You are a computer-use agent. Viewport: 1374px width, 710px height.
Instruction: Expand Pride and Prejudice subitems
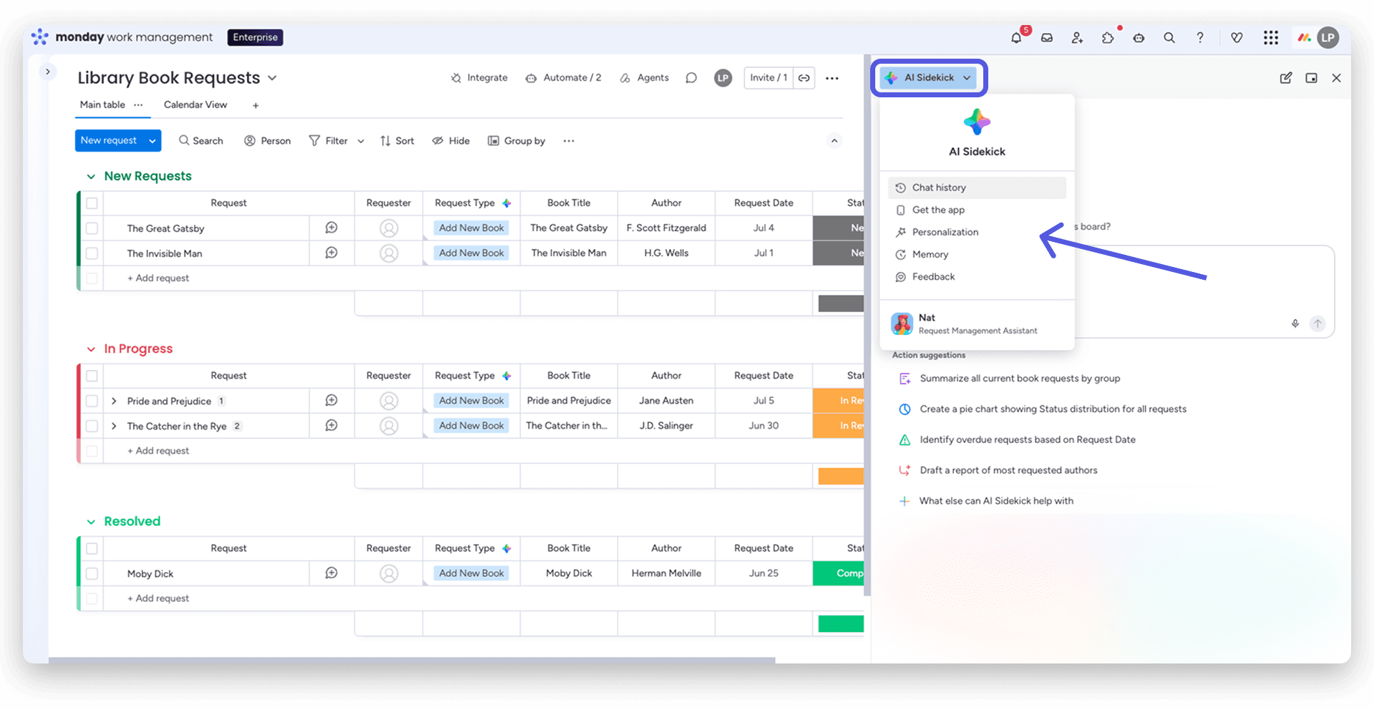114,401
